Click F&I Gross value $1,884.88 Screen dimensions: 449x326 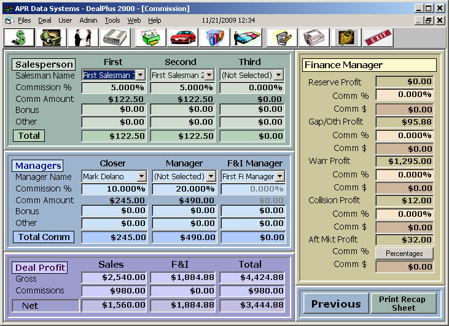point(182,277)
